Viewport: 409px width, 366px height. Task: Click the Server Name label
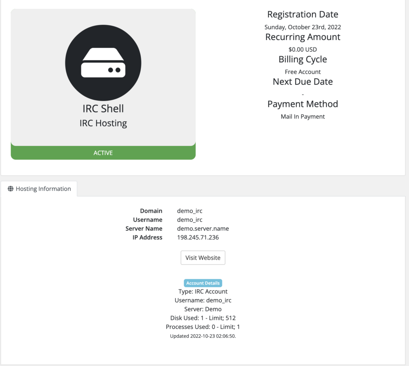pyautogui.click(x=144, y=229)
